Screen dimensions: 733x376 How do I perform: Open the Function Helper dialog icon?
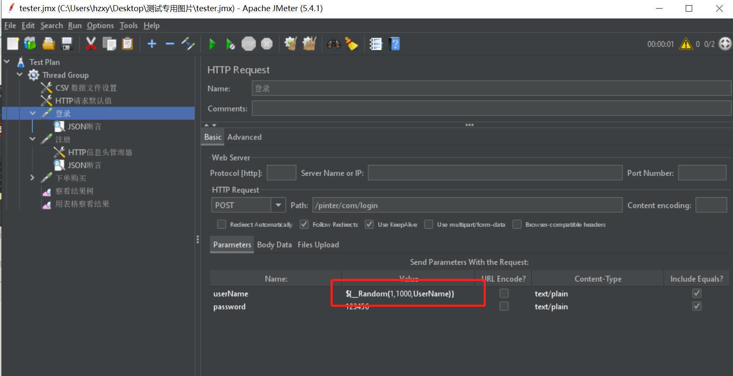[376, 44]
